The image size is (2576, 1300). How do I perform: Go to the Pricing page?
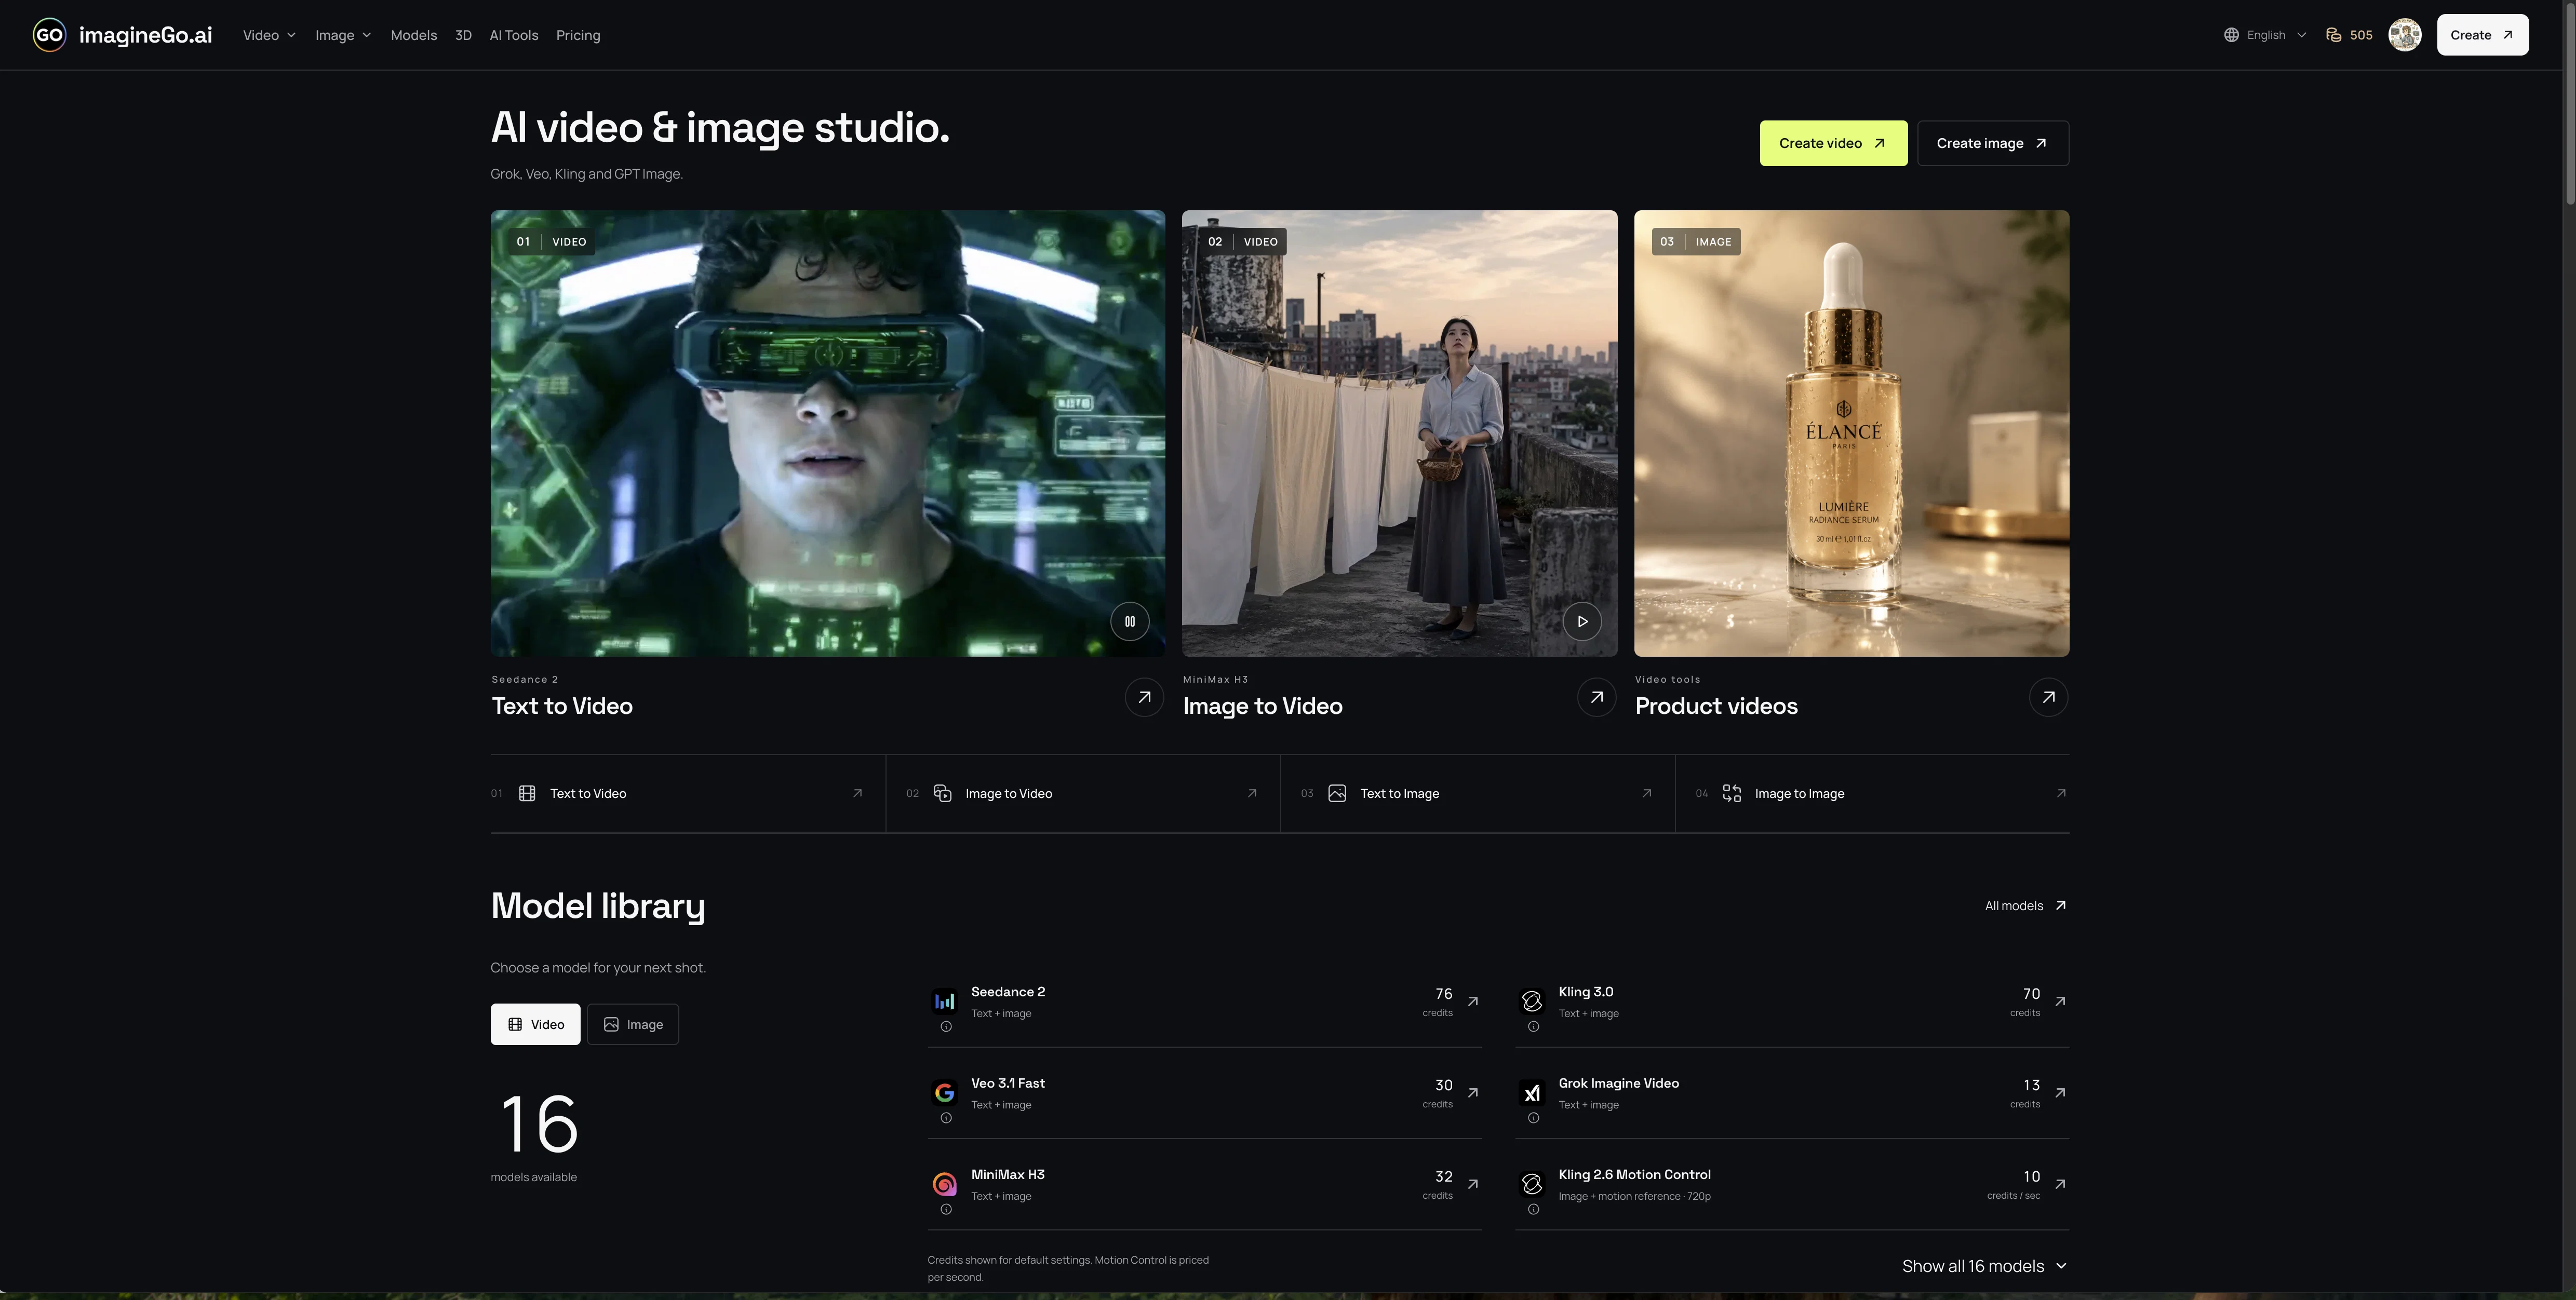click(578, 35)
